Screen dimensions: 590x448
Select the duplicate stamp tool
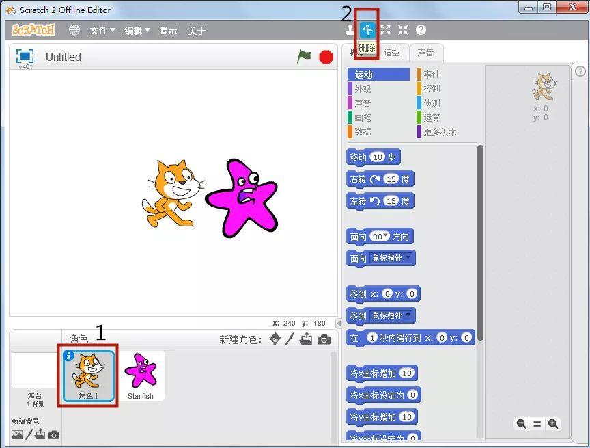click(350, 30)
